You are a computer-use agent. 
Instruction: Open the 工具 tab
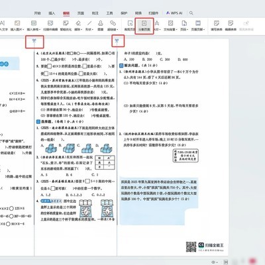pos(109,13)
